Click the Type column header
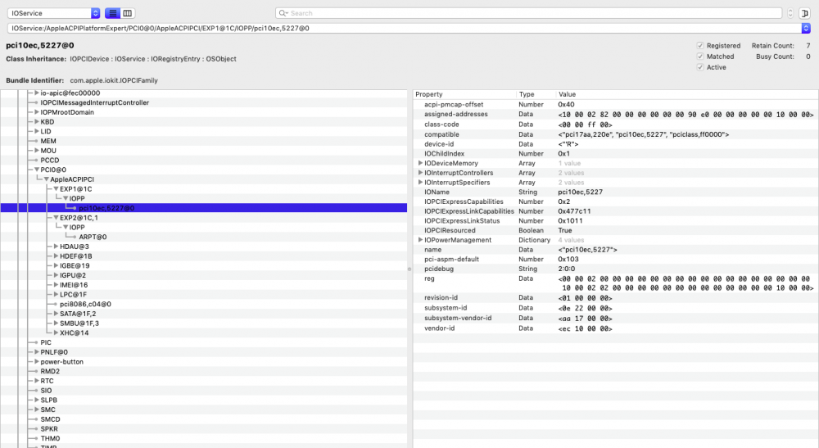The height and width of the screenshot is (448, 819). point(534,94)
